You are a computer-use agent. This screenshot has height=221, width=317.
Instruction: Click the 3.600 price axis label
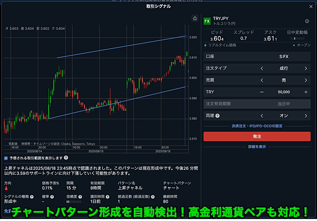coord(193,78)
